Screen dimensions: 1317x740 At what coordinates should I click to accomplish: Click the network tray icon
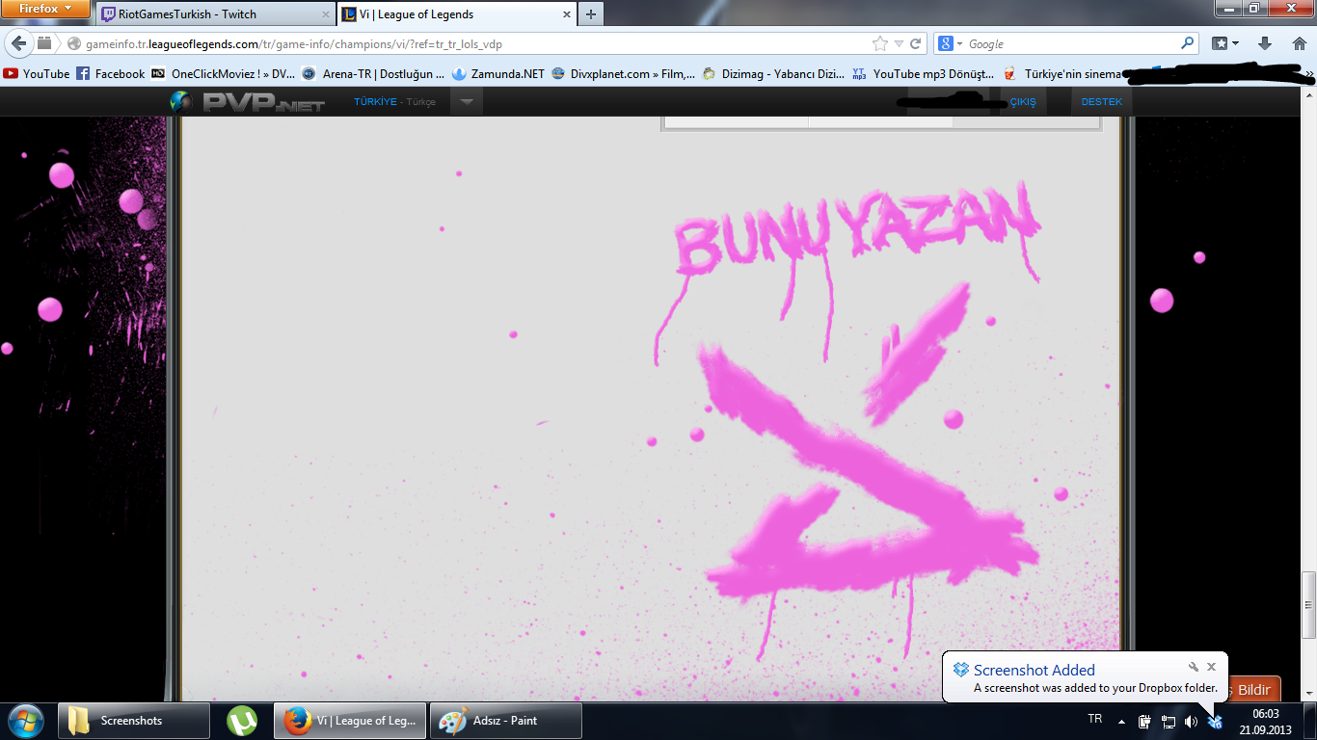pyautogui.click(x=1168, y=721)
